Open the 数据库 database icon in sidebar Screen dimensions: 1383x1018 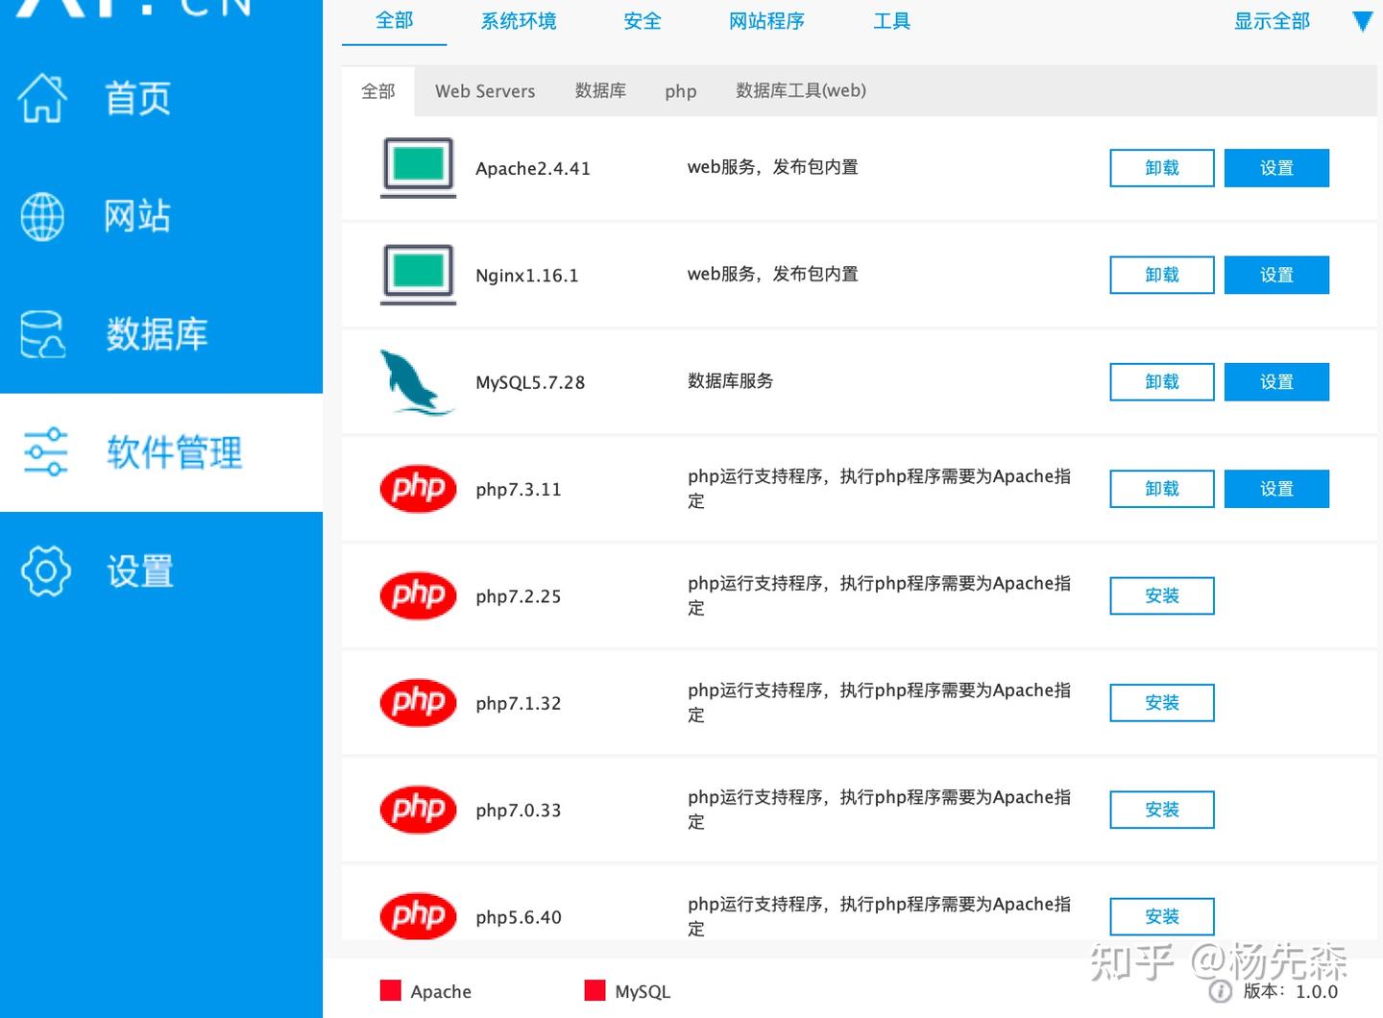click(x=42, y=335)
